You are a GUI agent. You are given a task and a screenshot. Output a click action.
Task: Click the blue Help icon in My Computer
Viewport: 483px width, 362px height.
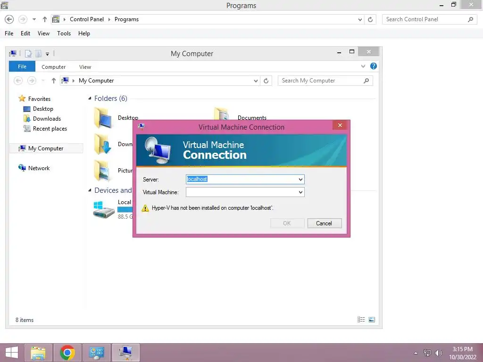(374, 66)
